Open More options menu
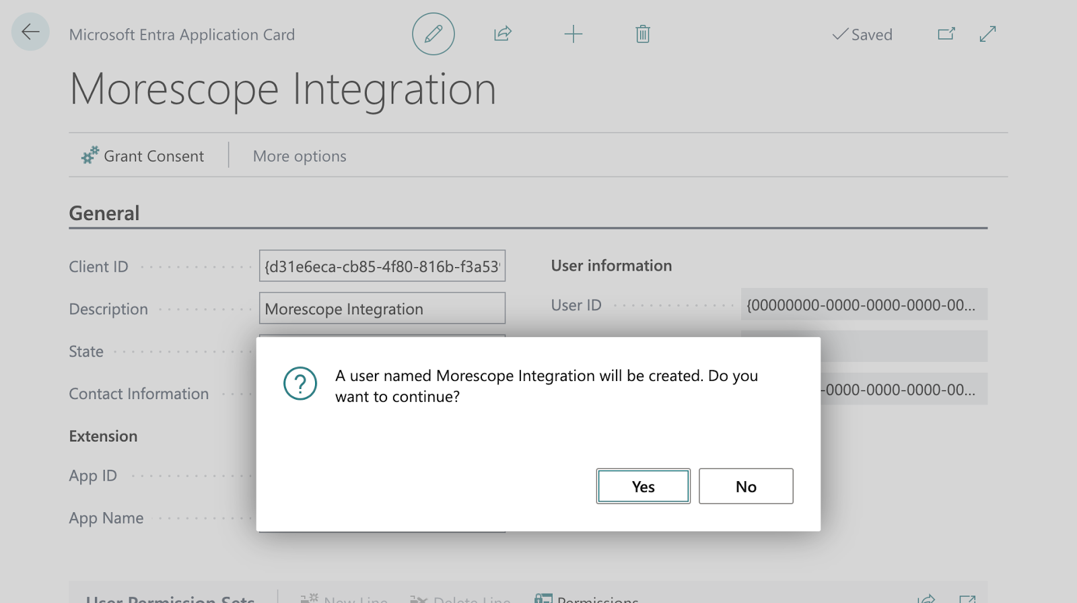The width and height of the screenshot is (1077, 603). pos(300,156)
